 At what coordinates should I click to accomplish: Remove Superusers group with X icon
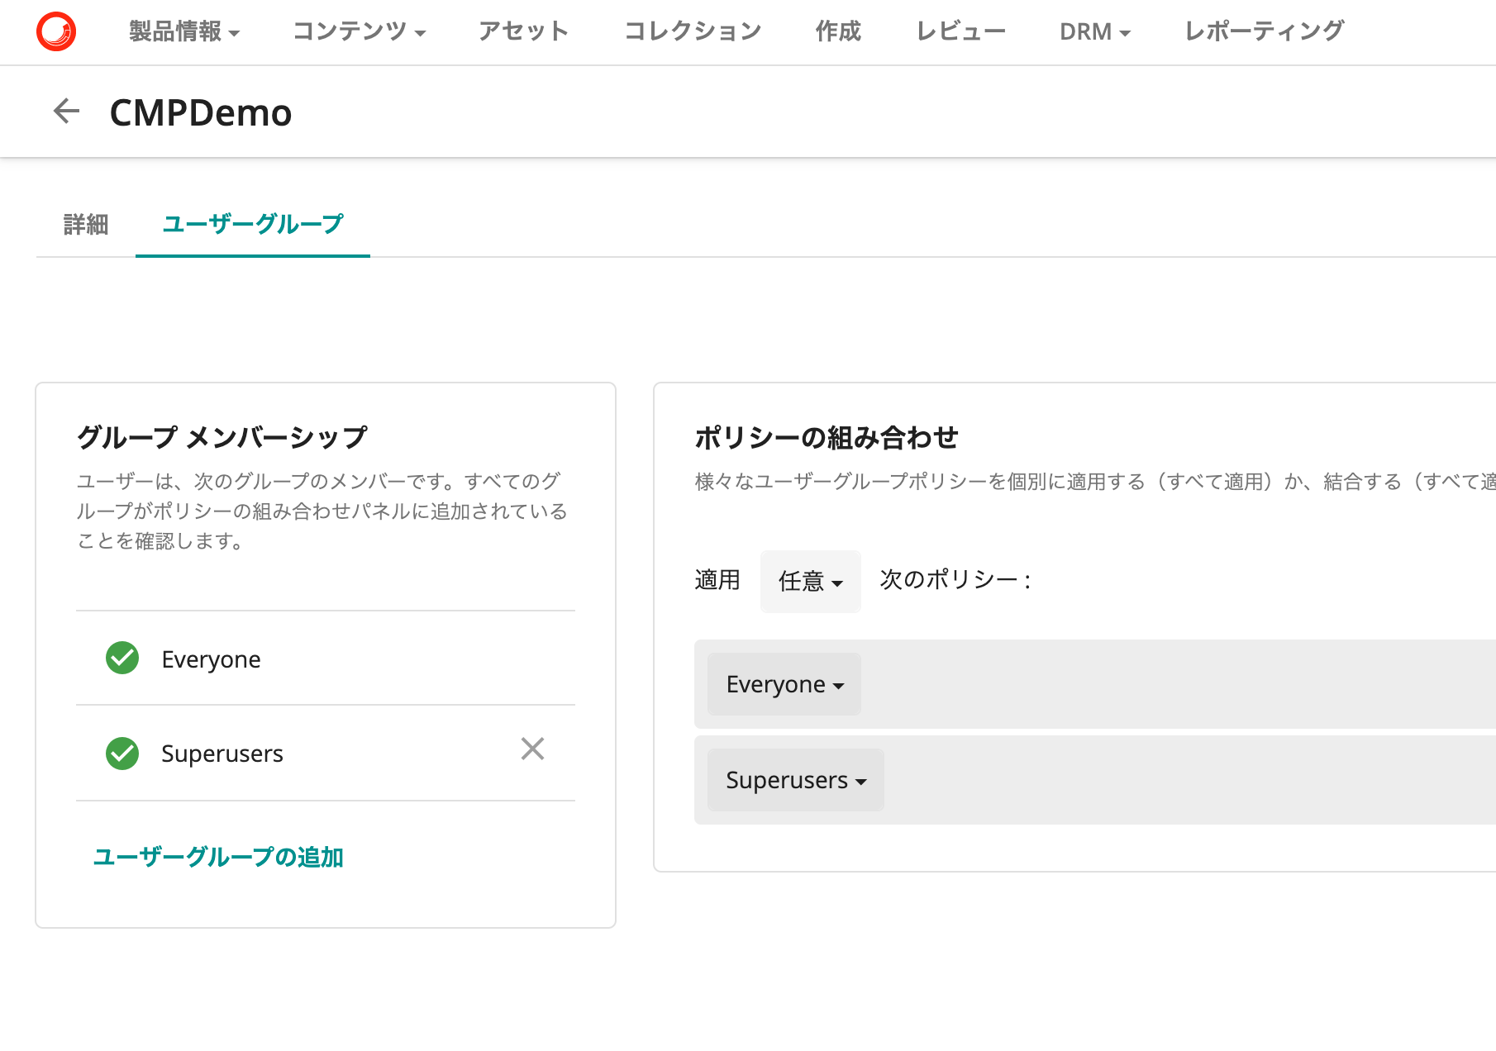click(x=532, y=749)
